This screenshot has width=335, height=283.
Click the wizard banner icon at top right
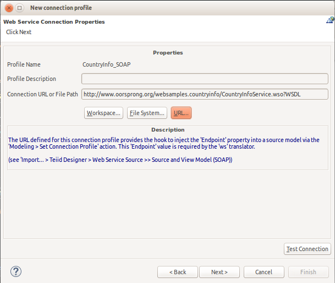pyautogui.click(x=329, y=20)
